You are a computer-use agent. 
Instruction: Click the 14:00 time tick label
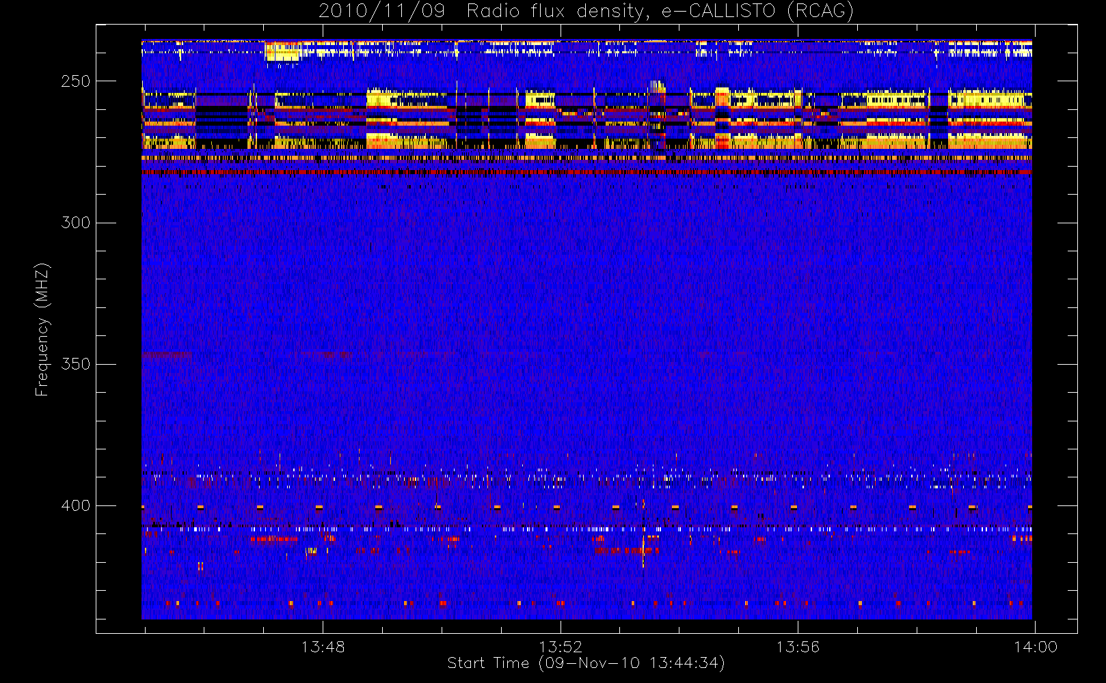(x=1035, y=646)
